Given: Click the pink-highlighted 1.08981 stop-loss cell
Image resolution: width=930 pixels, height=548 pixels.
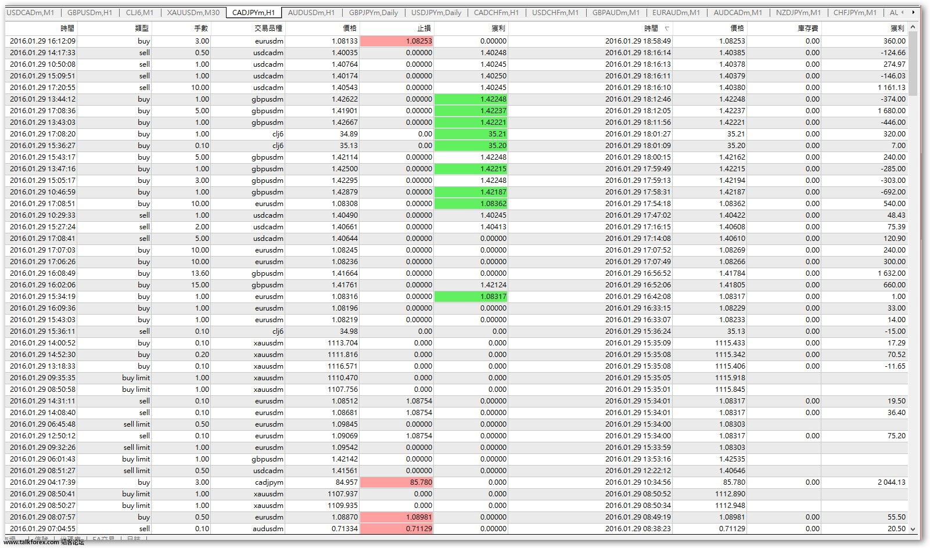Looking at the screenshot, I should coord(396,517).
